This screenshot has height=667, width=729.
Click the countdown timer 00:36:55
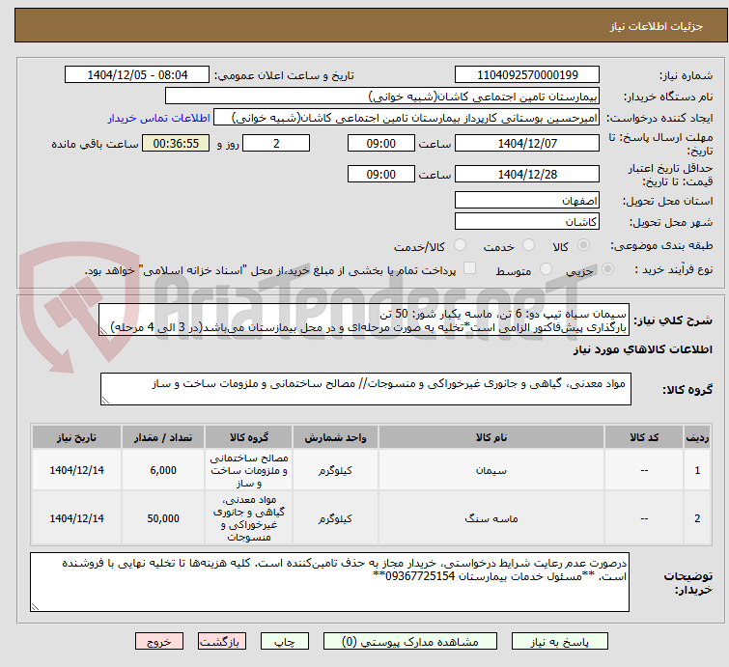click(x=176, y=143)
